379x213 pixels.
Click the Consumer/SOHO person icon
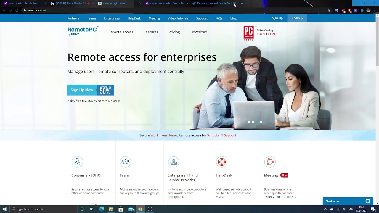(77, 162)
